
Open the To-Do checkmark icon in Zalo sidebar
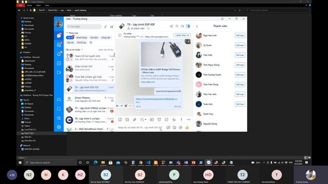[x=59, y=63]
